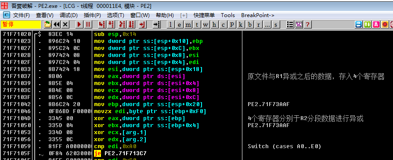Click the blue swap arrows plugin icon

click(358, 24)
